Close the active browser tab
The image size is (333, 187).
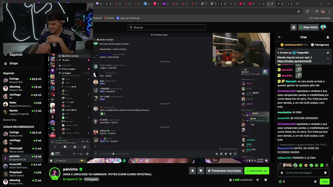click(x=272, y=4)
